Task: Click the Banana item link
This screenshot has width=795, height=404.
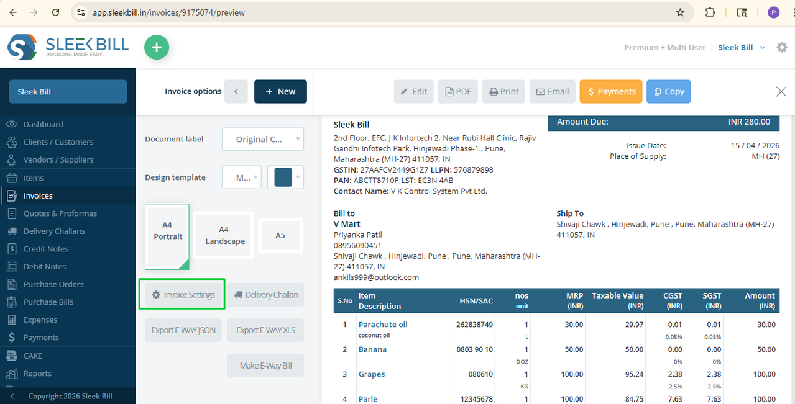Action: click(x=372, y=349)
